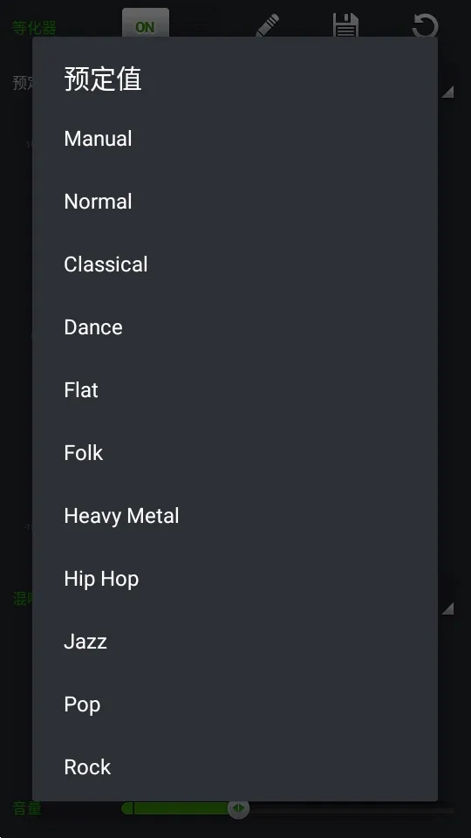Open the reverb dropdown arrow at lower right
Screen dimensions: 471x838
447,608
